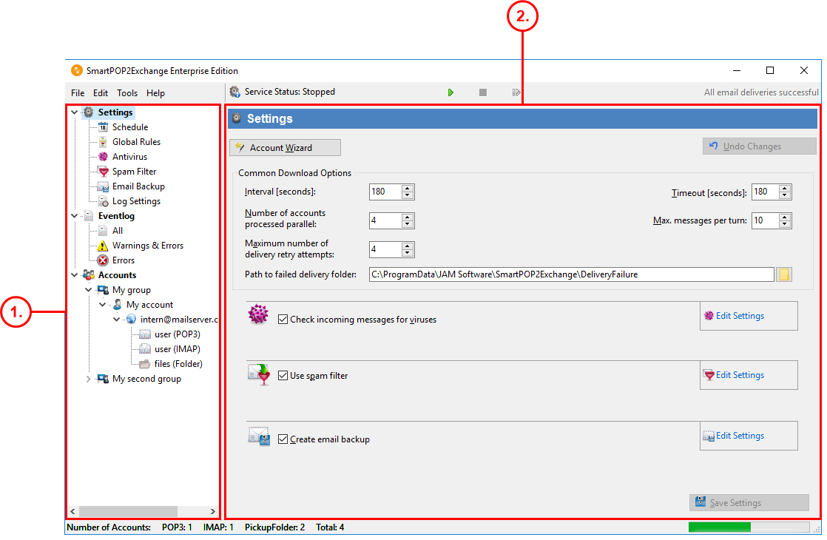Click the Account Wizard button
This screenshot has height=540, width=827.
click(286, 148)
